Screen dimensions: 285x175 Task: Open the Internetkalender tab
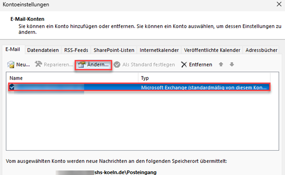click(159, 50)
